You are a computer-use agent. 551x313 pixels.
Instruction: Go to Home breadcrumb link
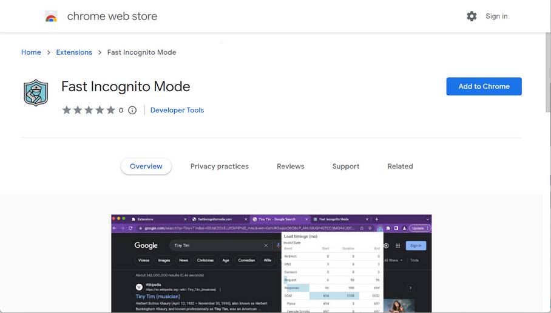[x=31, y=52]
